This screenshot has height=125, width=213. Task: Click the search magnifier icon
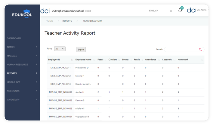point(200,49)
